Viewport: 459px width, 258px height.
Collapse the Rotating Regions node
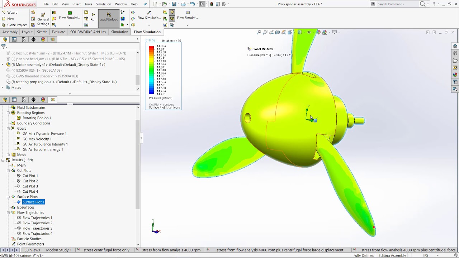point(8,113)
